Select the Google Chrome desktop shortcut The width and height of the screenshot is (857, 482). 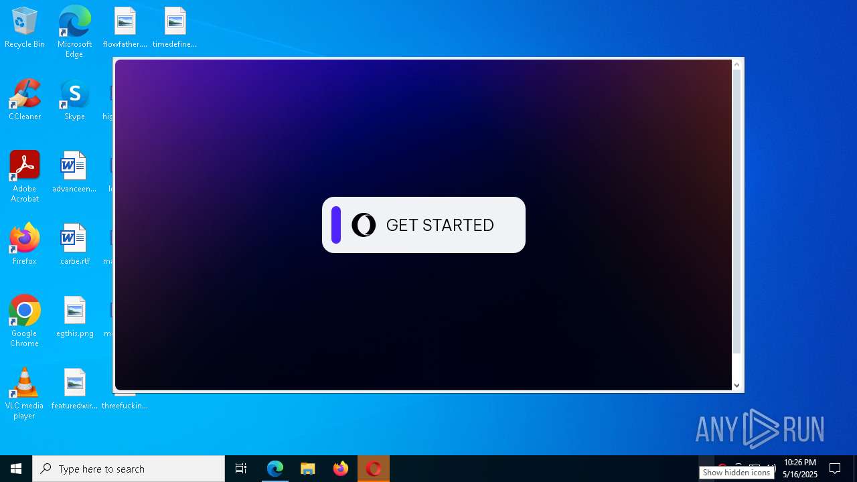[25, 321]
